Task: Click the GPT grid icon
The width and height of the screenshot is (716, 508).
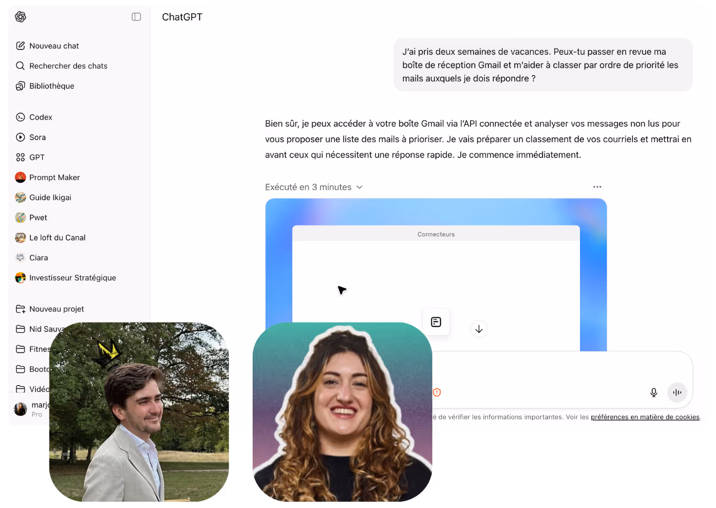Action: click(x=20, y=157)
